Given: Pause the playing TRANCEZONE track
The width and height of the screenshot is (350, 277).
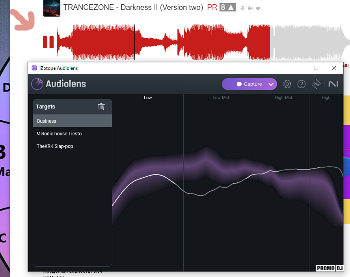Looking at the screenshot, I should pos(48,42).
